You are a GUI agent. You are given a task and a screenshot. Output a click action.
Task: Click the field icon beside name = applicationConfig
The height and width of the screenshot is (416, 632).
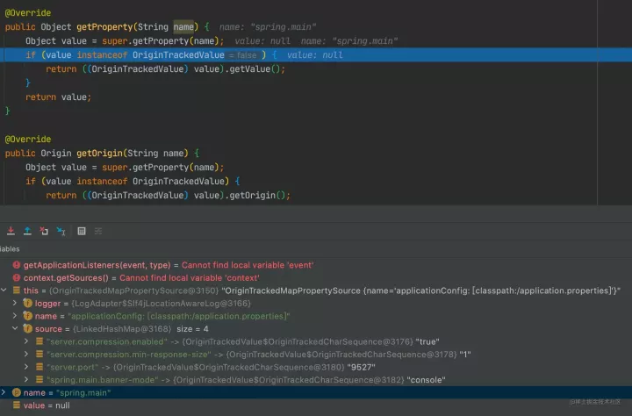28,316
